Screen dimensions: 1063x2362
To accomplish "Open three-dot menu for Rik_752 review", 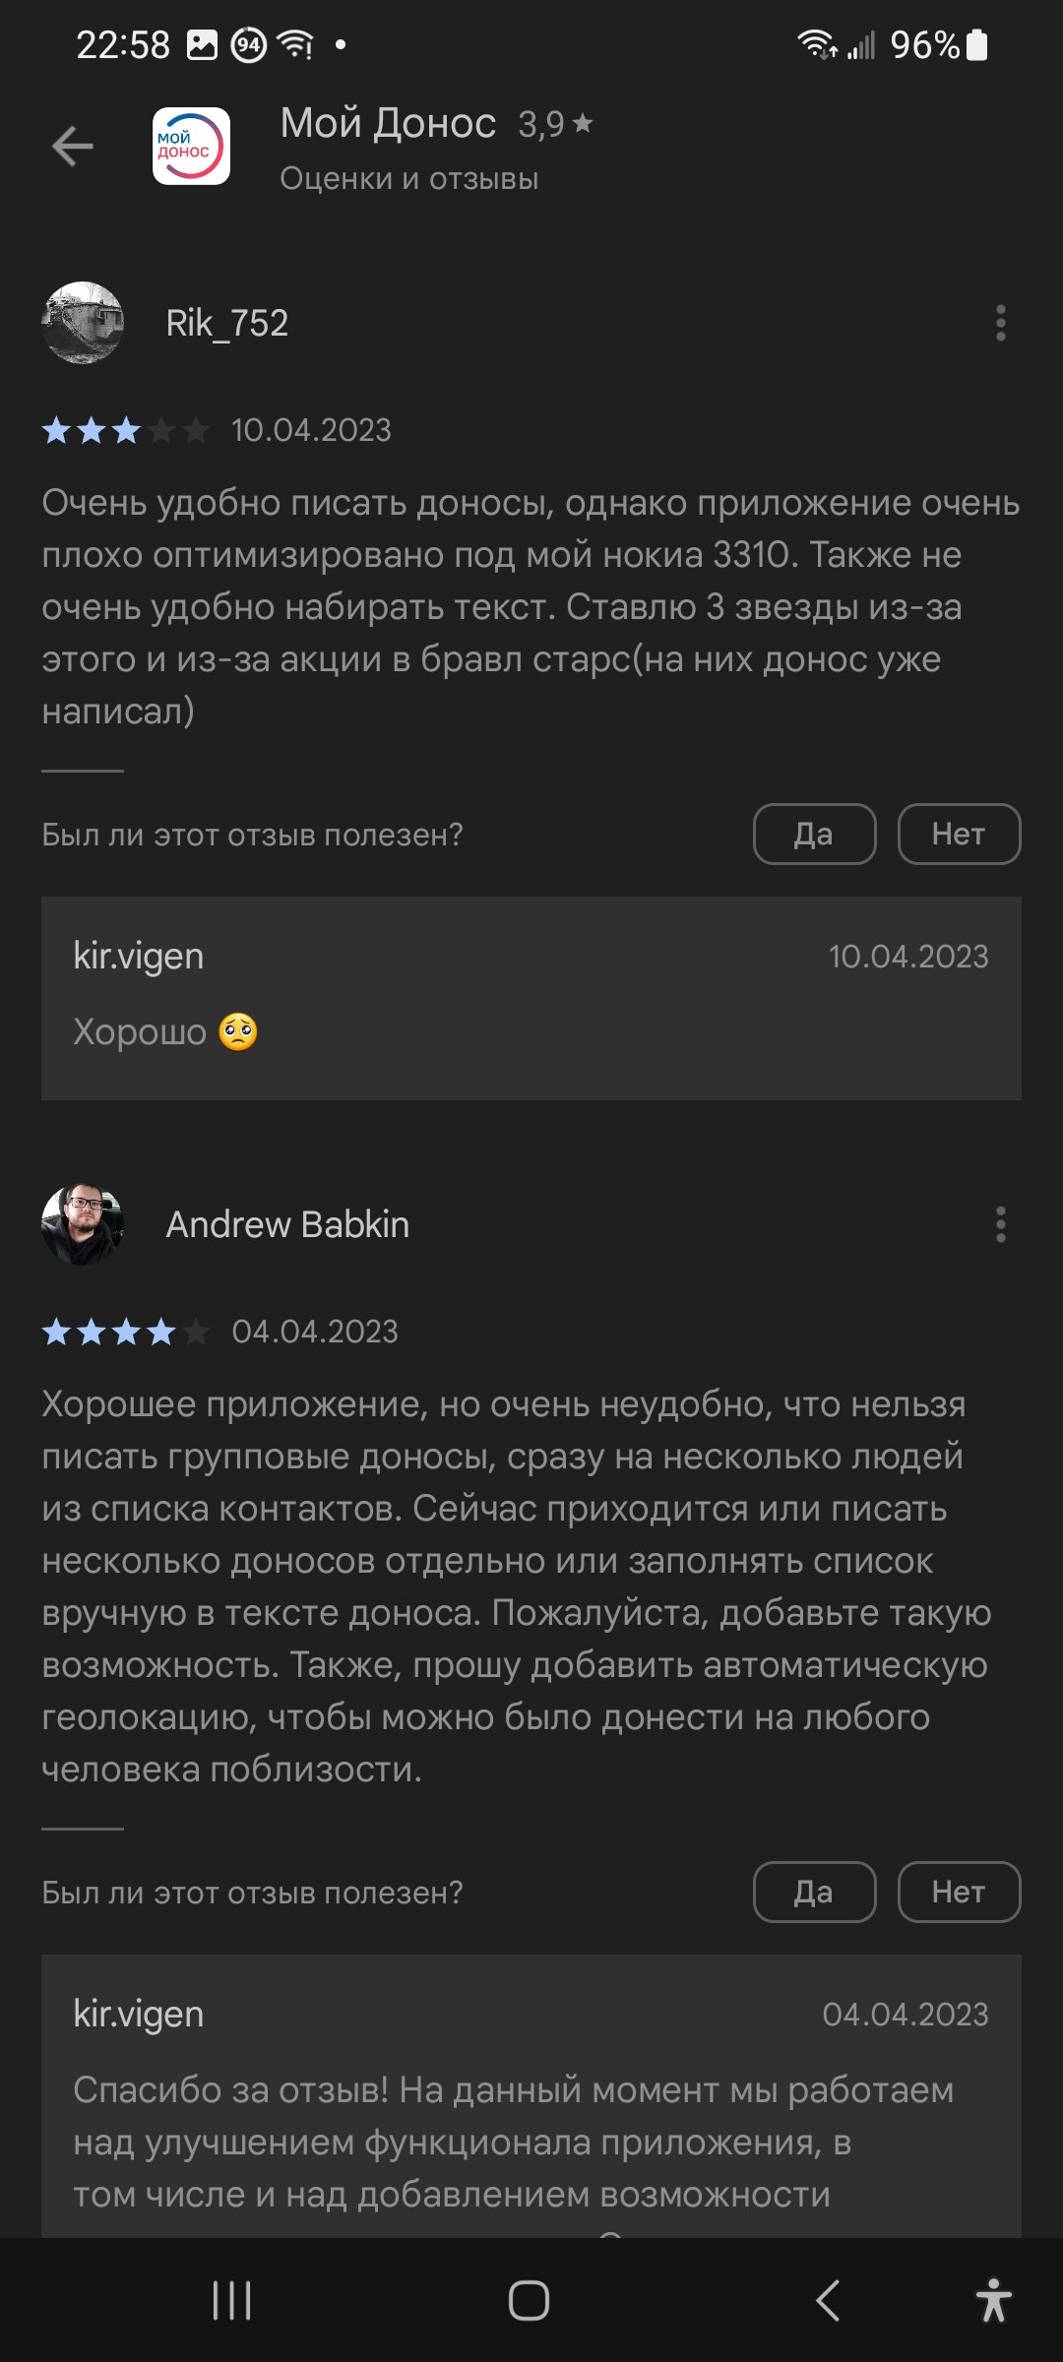I will [x=1001, y=323].
